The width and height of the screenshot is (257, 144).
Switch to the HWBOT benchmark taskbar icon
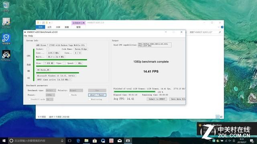(128, 140)
